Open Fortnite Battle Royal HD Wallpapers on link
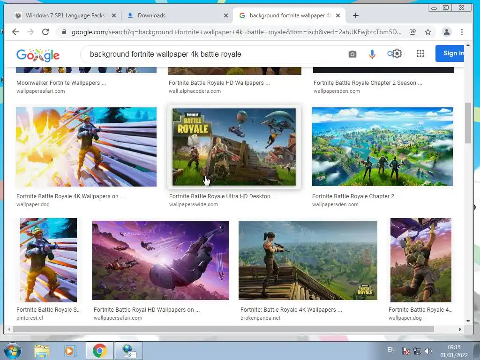 [x=147, y=310]
